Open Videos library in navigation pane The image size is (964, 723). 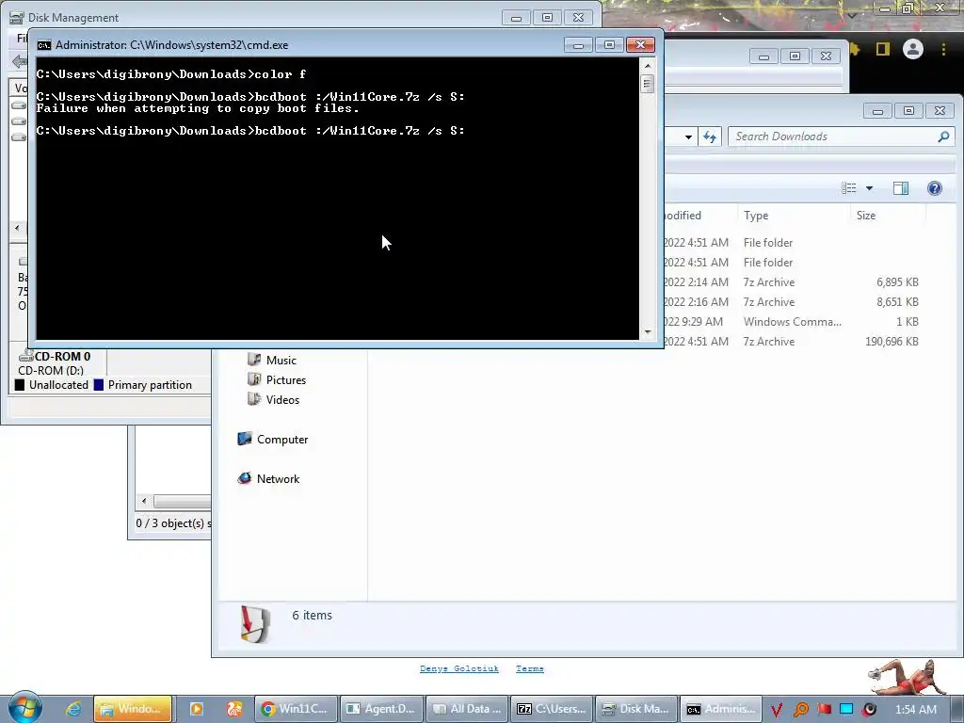point(274,399)
